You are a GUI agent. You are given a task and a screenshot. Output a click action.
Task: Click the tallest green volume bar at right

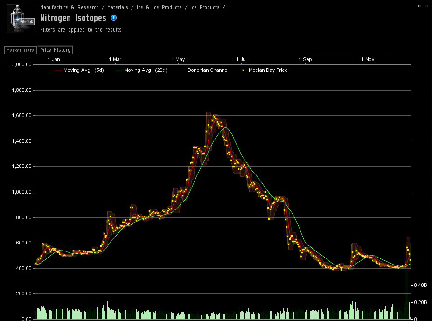[x=407, y=294]
